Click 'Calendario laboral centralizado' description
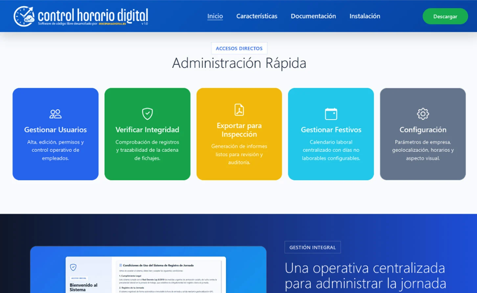Image resolution: width=477 pixels, height=293 pixels. coord(331,150)
